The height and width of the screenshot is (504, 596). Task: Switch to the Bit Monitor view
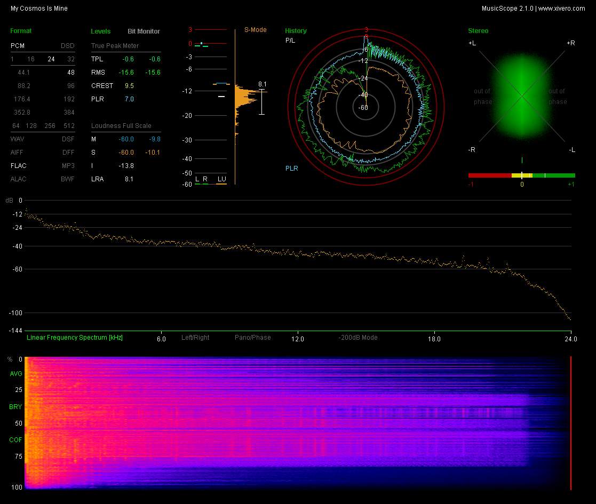point(144,31)
